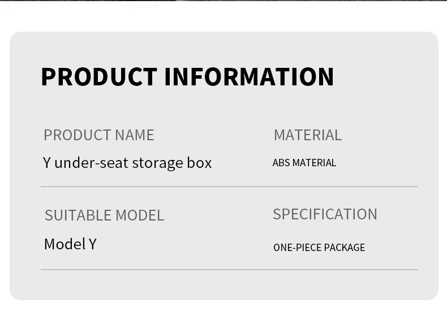Viewport: 447px width, 320px height.
Task: Select the "ABS MATERIAL" value text
Action: (304, 163)
